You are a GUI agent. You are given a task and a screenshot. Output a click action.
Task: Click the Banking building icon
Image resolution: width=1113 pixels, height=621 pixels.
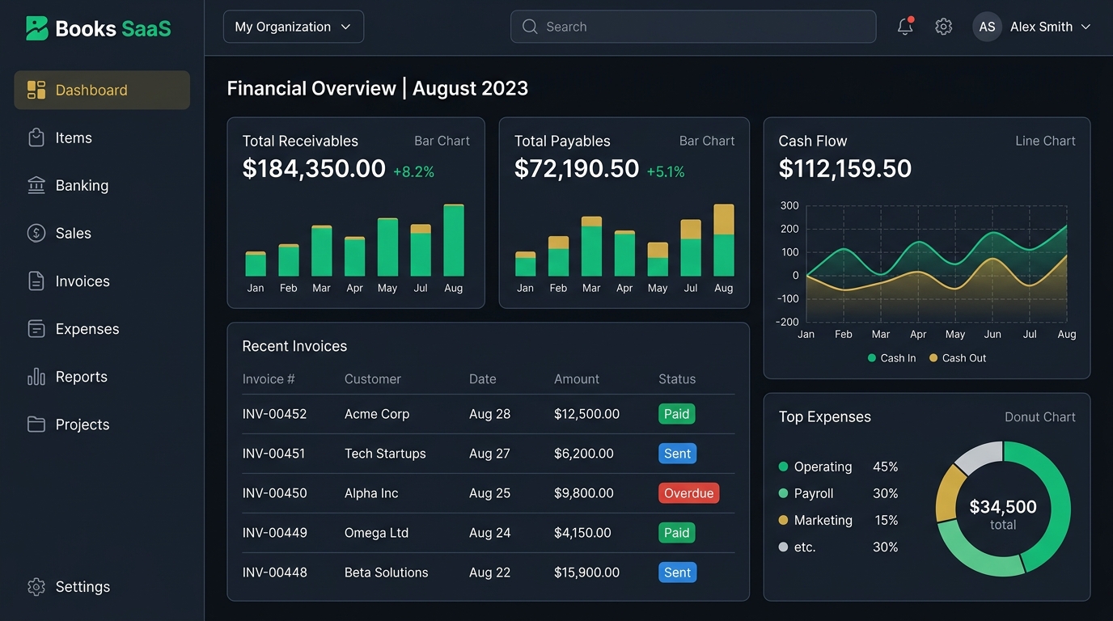(36, 185)
